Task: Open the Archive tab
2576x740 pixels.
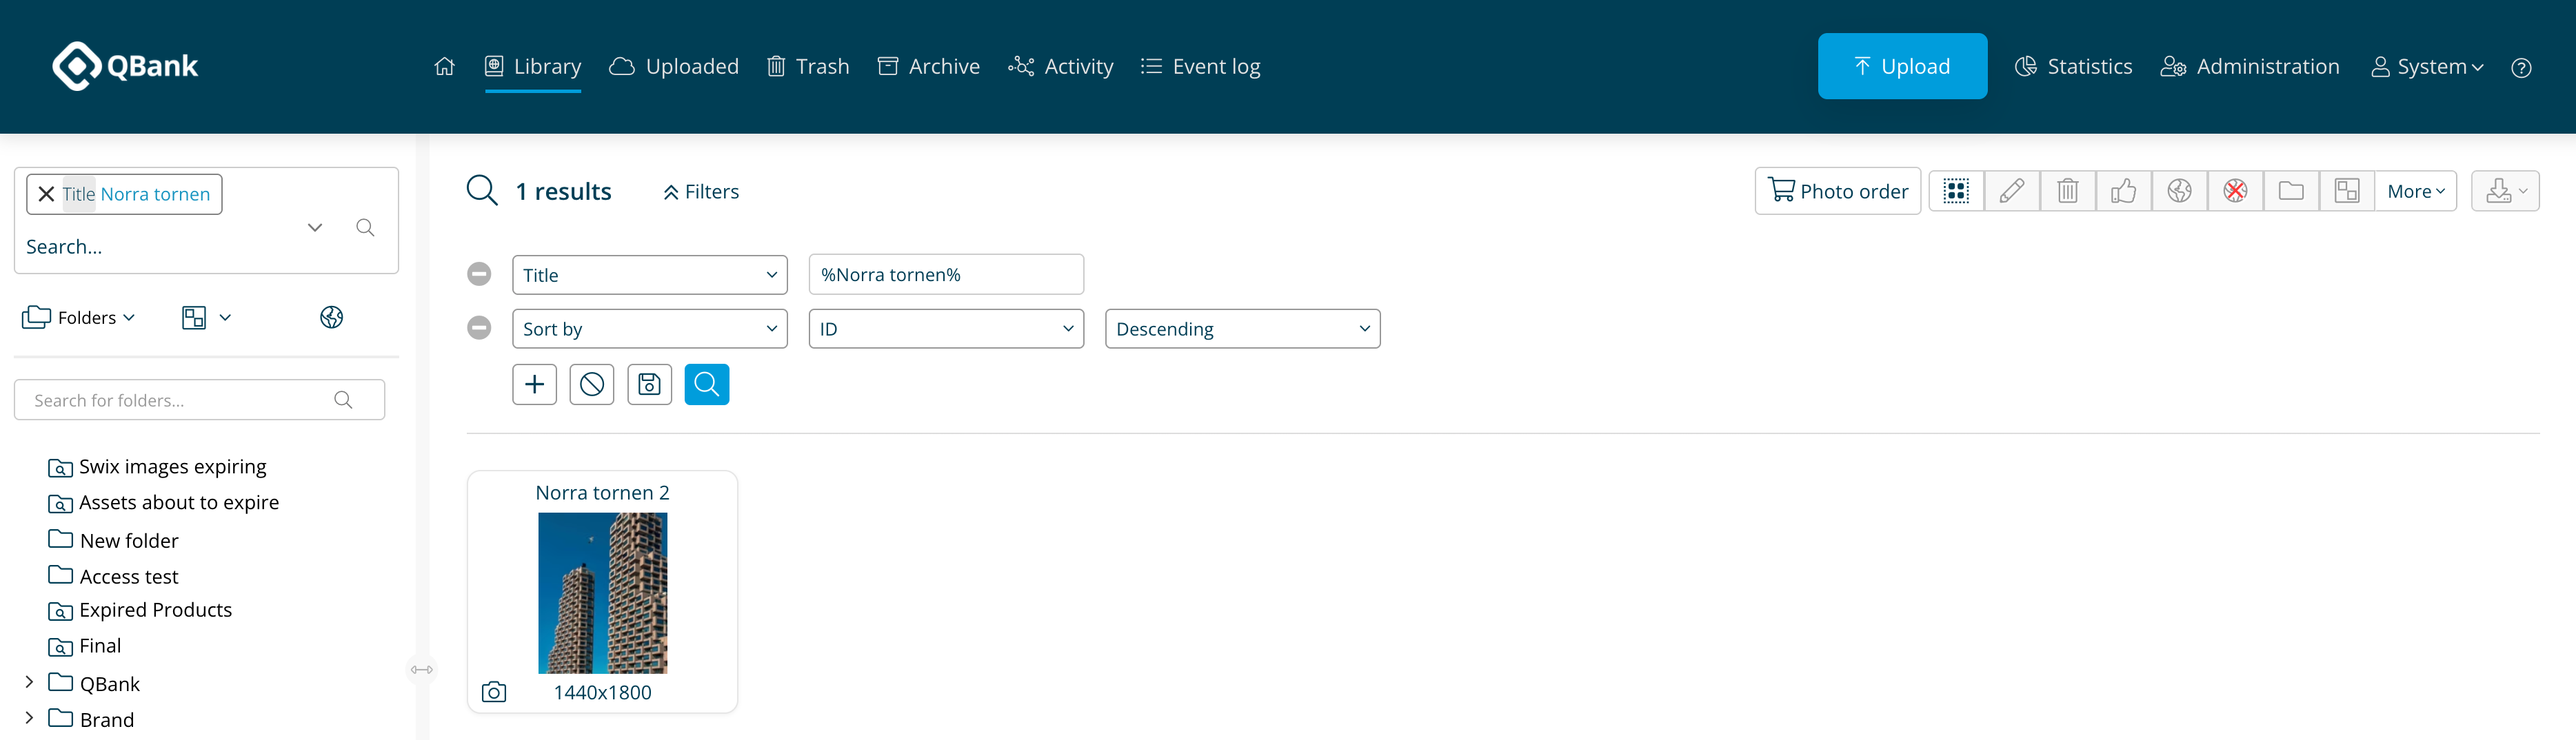Action: point(929,66)
